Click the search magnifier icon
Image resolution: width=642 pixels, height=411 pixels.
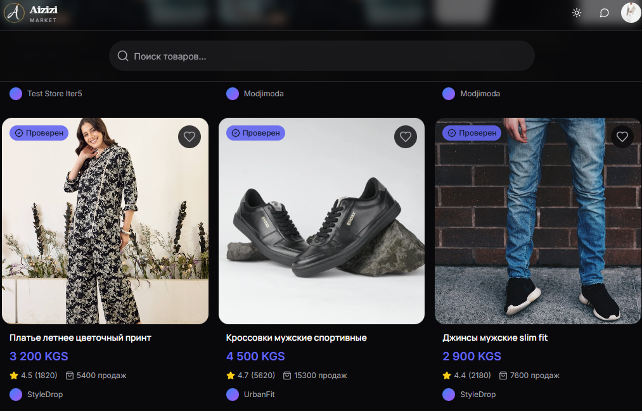pos(123,56)
